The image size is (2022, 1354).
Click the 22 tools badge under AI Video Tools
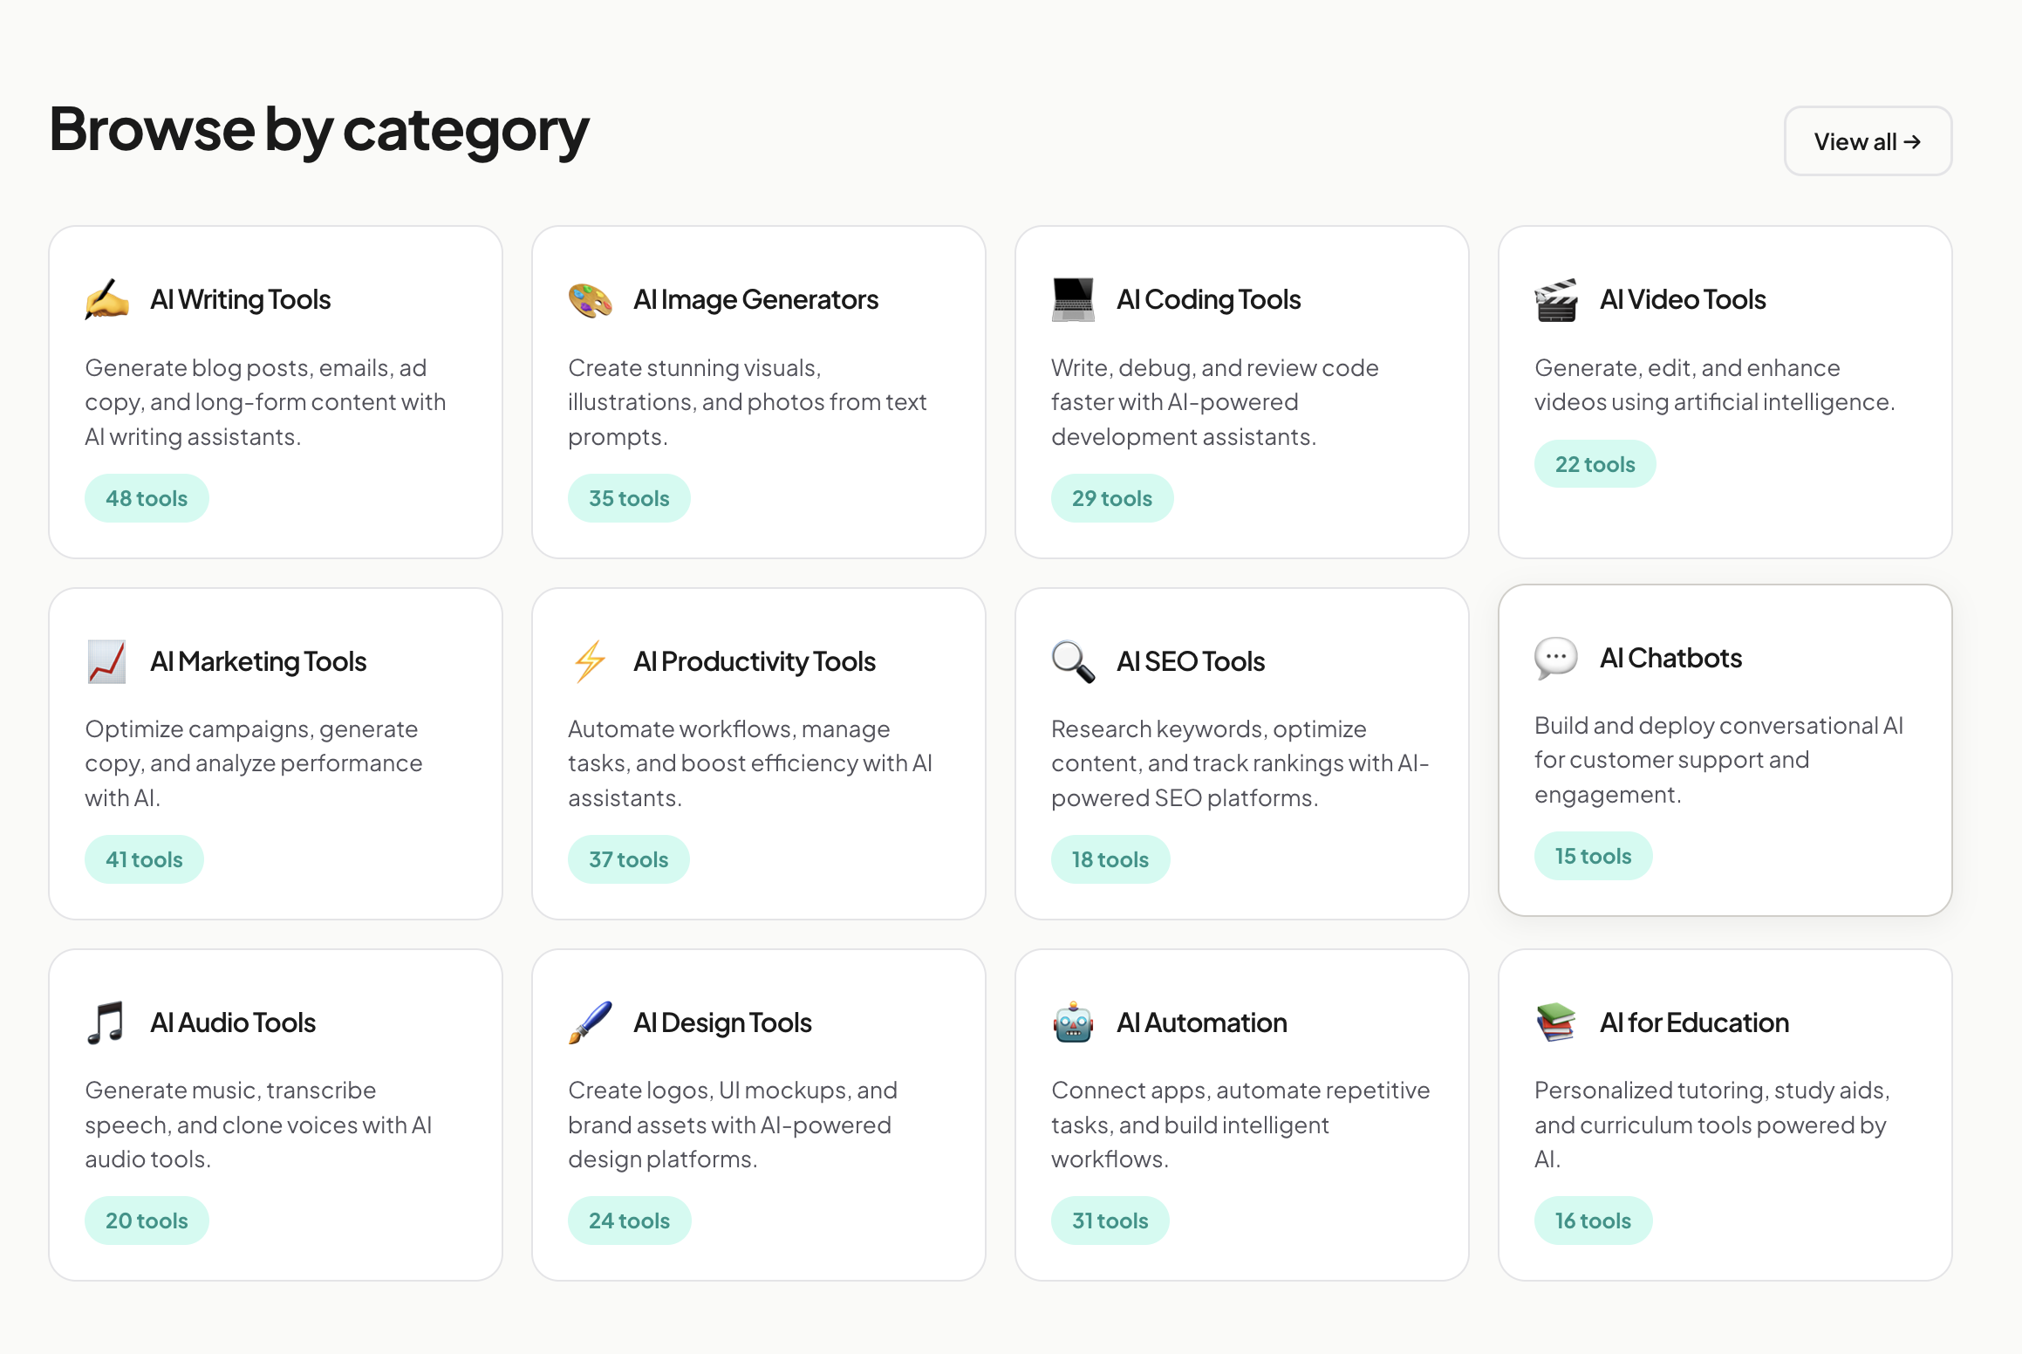(x=1594, y=463)
